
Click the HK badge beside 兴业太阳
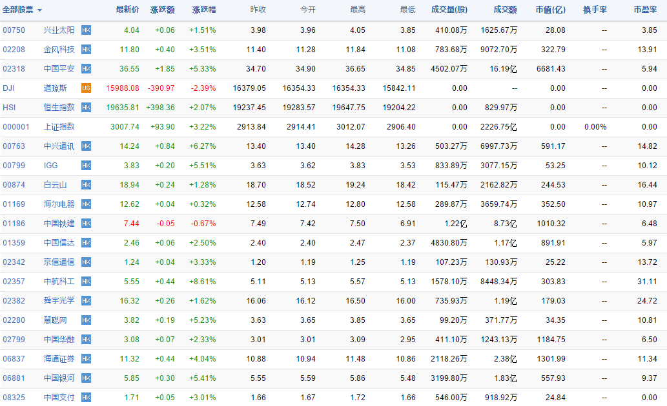86,30
